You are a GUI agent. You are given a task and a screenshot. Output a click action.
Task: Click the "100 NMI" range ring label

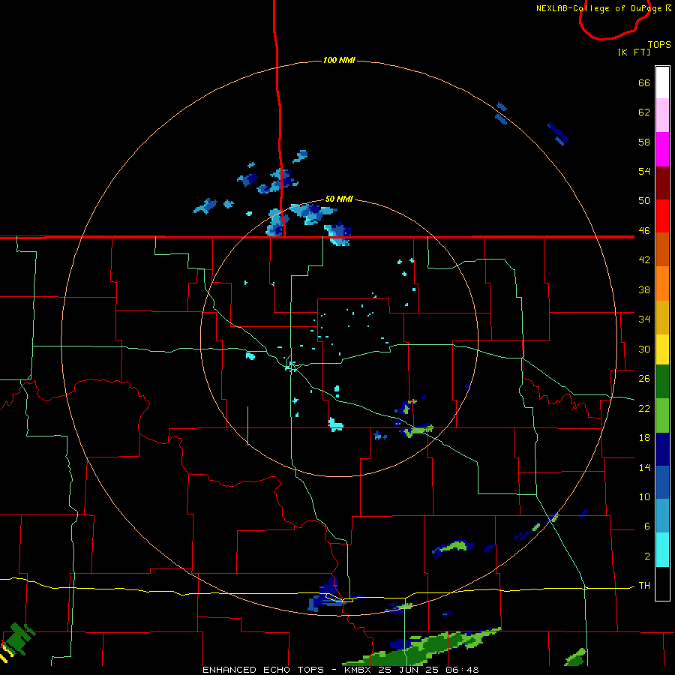click(339, 60)
